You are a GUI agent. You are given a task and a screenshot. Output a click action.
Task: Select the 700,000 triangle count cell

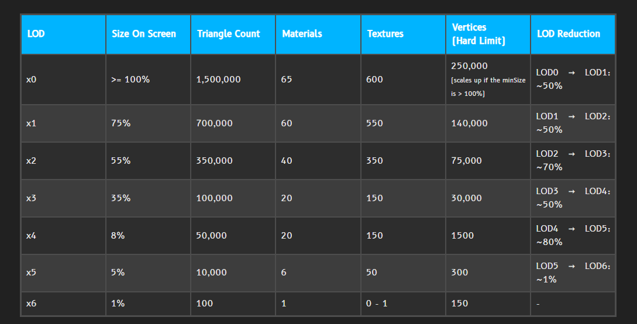[214, 123]
